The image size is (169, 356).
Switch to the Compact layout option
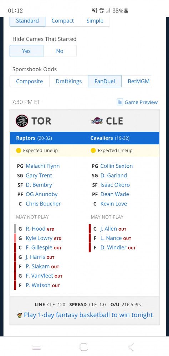[62, 21]
